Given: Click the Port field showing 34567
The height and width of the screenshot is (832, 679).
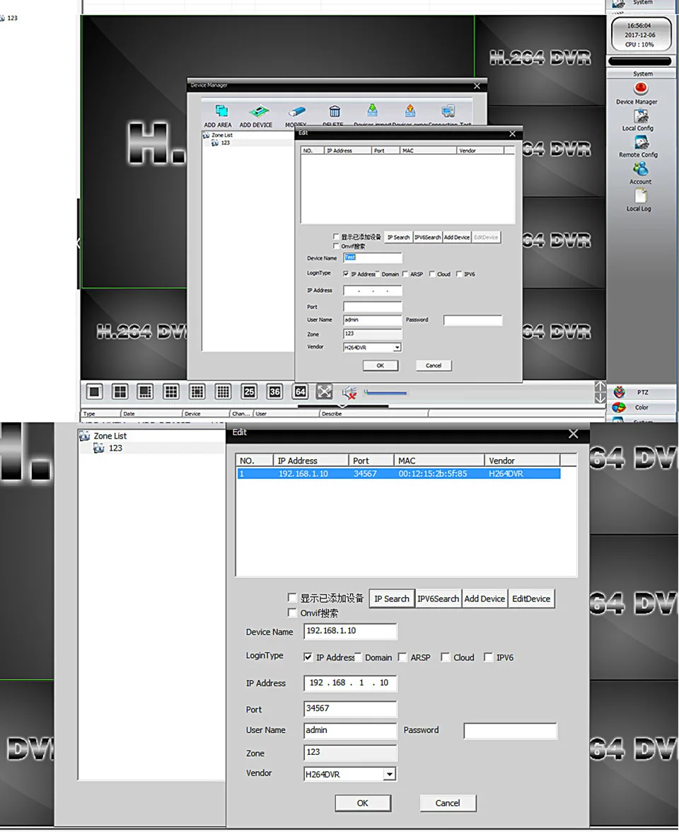Looking at the screenshot, I should click(x=350, y=708).
